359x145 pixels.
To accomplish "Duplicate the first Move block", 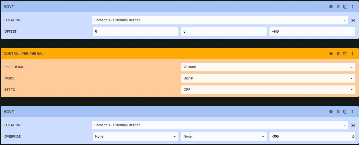I will [345, 7].
